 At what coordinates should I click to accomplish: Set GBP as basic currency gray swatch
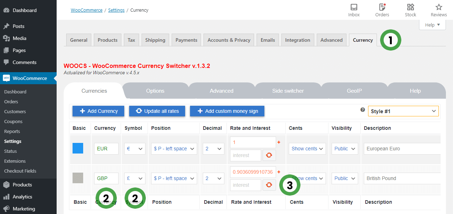coord(78,178)
